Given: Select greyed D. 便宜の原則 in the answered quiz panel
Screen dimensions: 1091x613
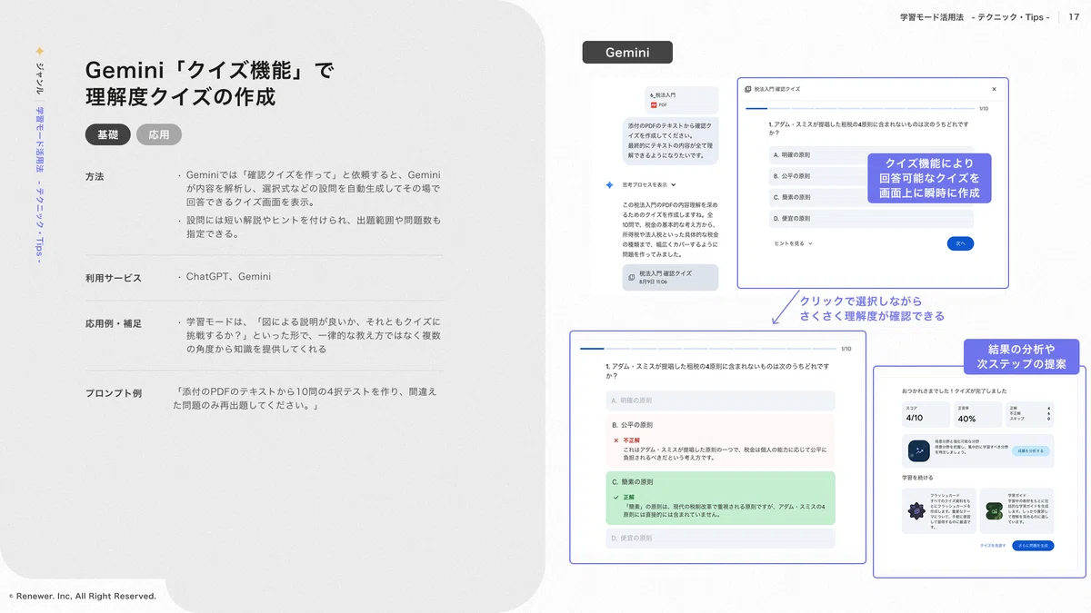Looking at the screenshot, I should [720, 539].
